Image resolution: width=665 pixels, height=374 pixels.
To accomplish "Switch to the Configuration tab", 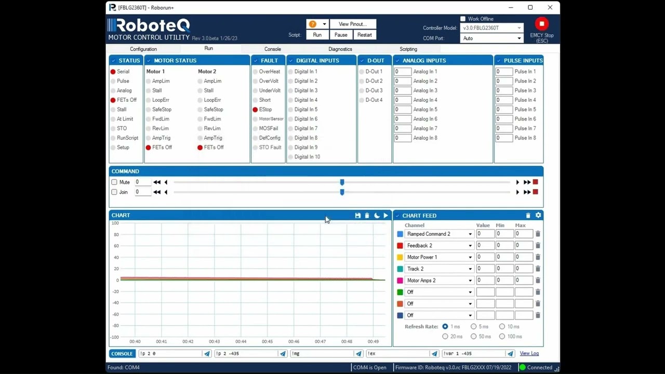I will tap(143, 49).
